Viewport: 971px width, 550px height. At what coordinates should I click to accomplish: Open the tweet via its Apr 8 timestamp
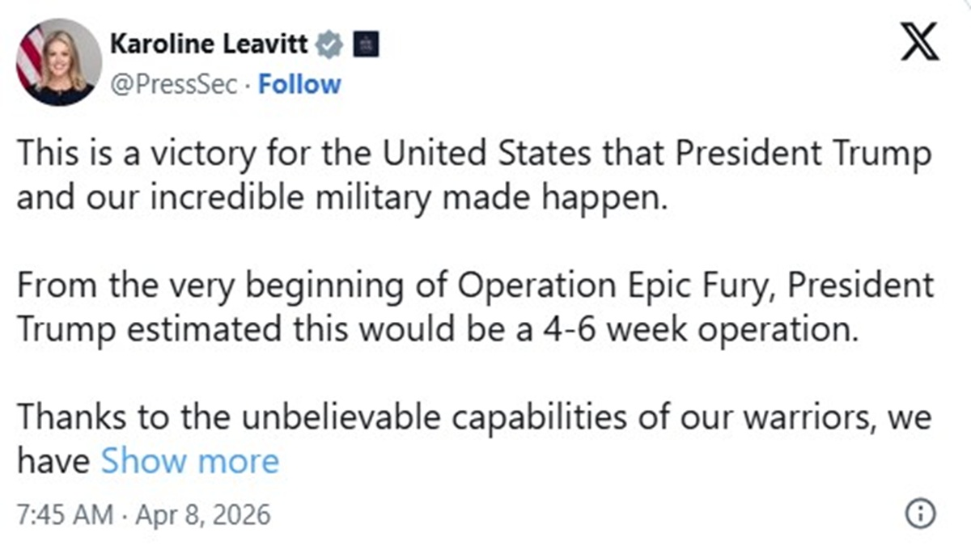[146, 512]
